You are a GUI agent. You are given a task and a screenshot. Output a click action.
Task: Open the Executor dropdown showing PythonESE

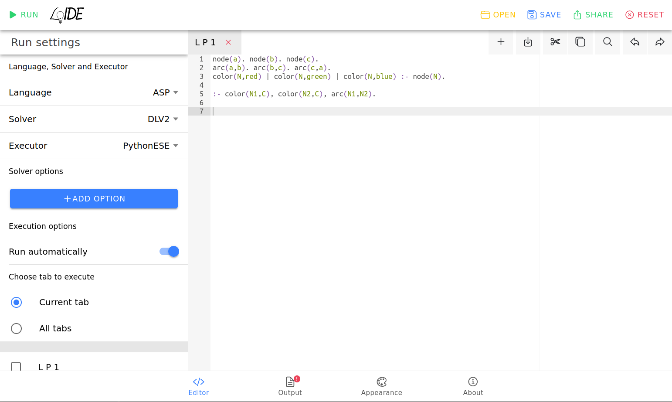pos(151,146)
